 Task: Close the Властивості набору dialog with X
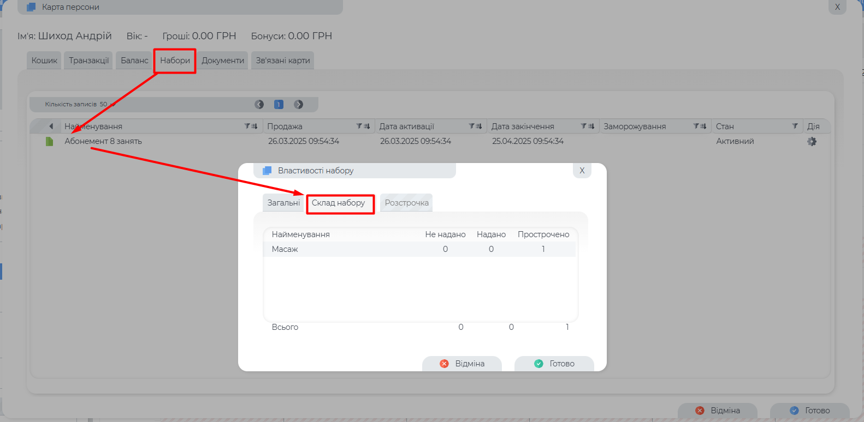582,171
